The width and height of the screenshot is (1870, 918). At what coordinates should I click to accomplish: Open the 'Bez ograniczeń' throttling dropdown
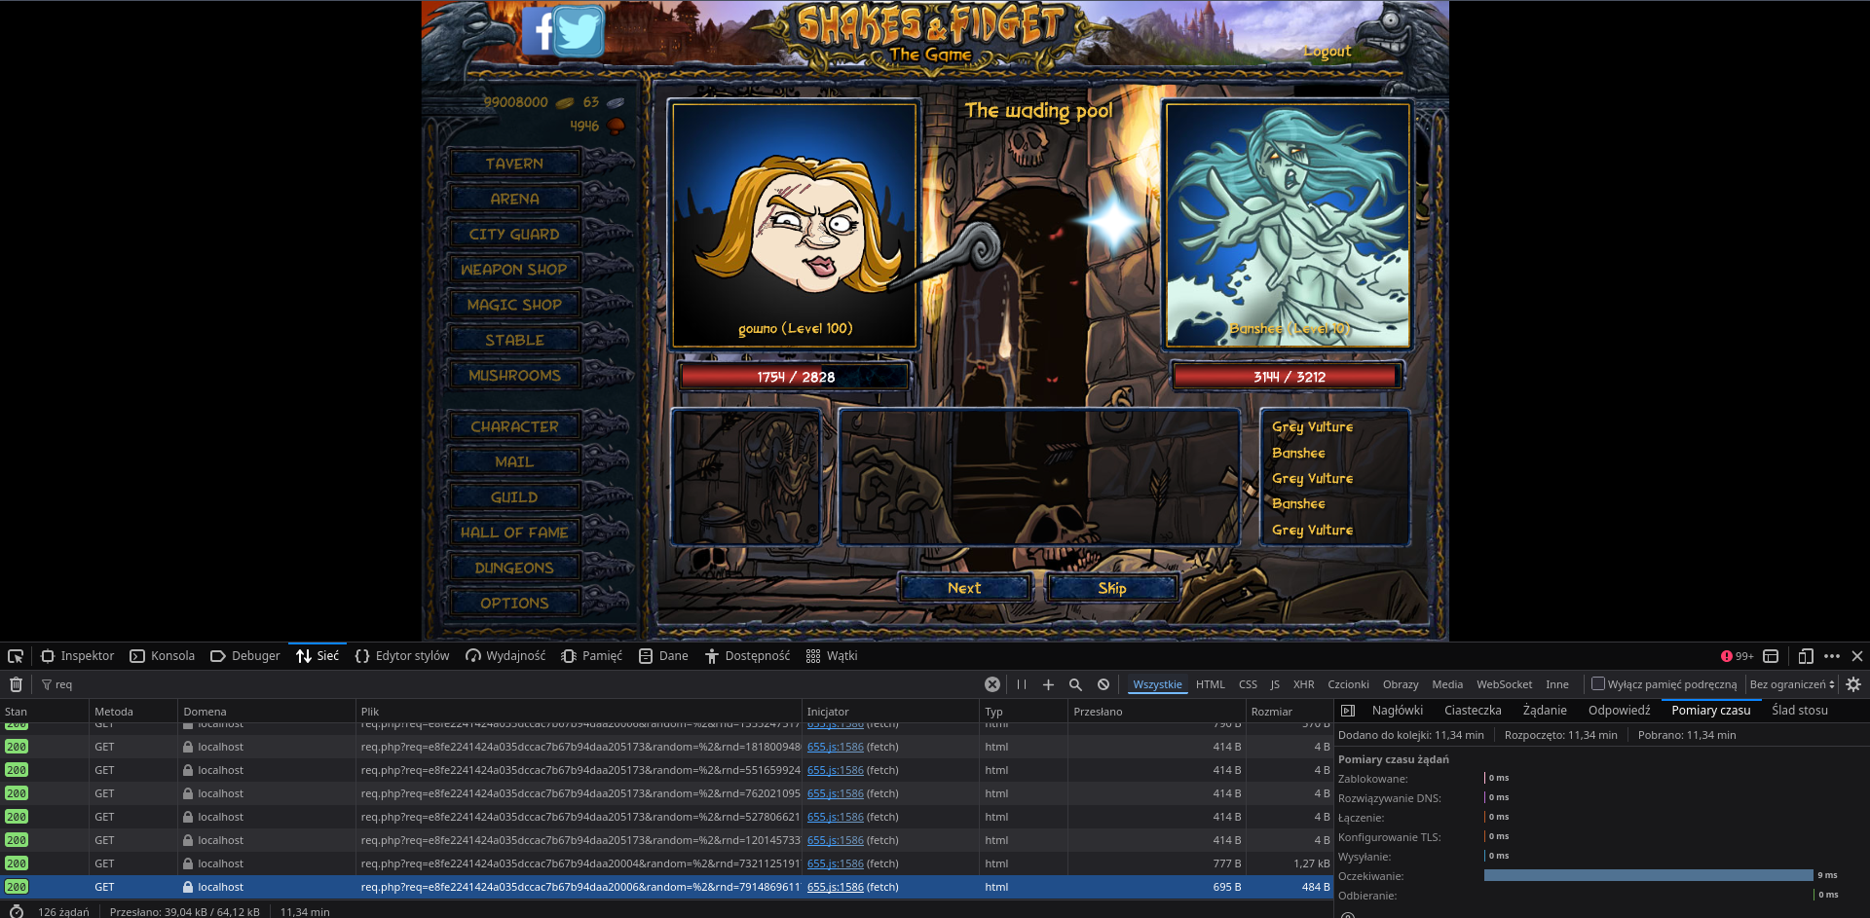point(1792,684)
